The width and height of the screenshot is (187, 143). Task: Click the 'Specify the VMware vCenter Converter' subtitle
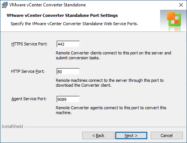[74, 24]
